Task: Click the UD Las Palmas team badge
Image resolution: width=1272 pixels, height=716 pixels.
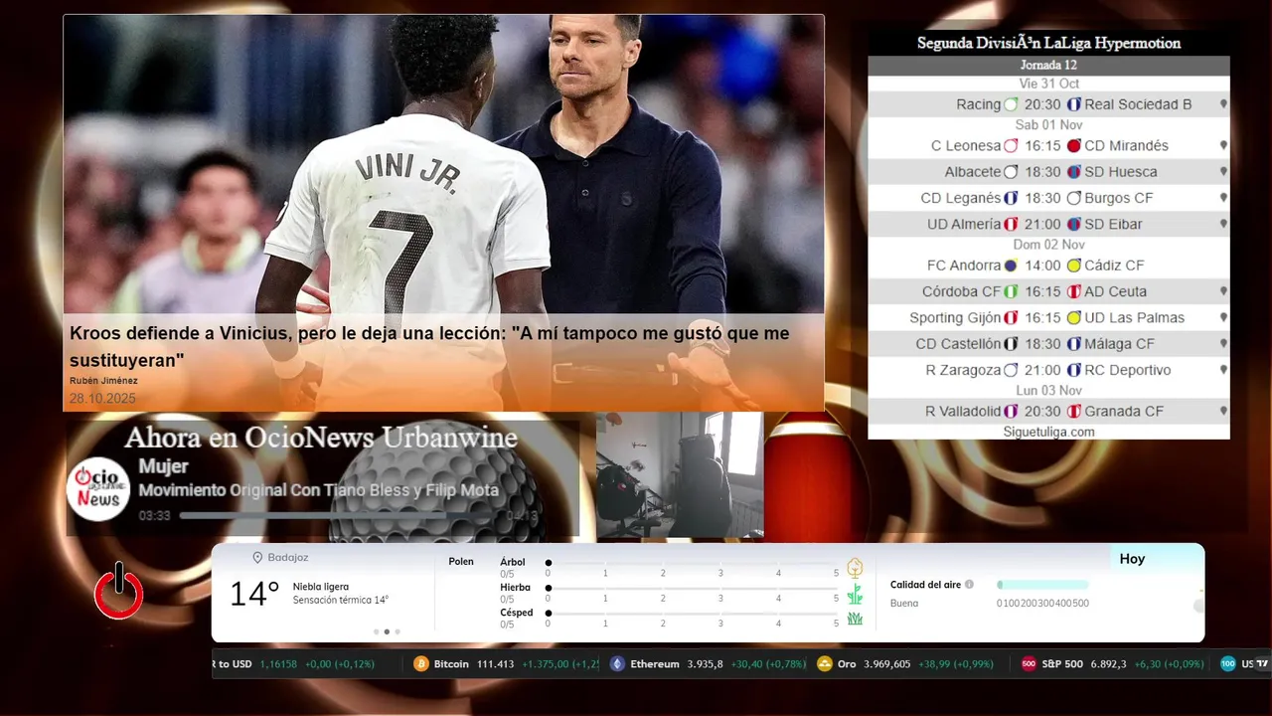Action: [x=1073, y=318]
